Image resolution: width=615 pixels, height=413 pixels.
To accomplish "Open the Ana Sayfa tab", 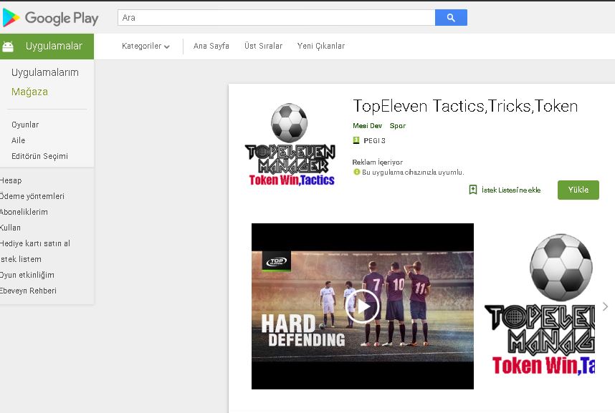I will coord(211,47).
